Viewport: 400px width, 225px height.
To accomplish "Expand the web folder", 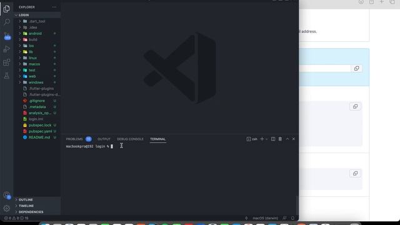I will [x=37, y=76].
